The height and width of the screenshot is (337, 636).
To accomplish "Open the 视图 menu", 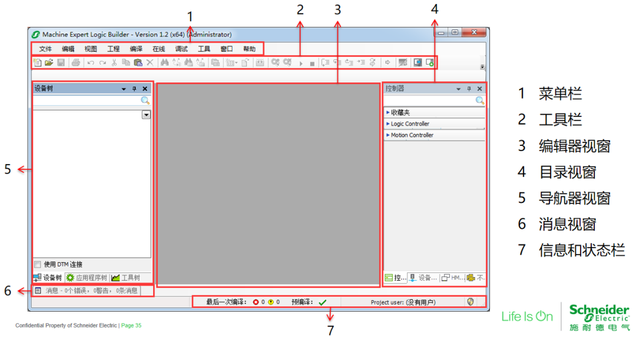I will [x=91, y=49].
